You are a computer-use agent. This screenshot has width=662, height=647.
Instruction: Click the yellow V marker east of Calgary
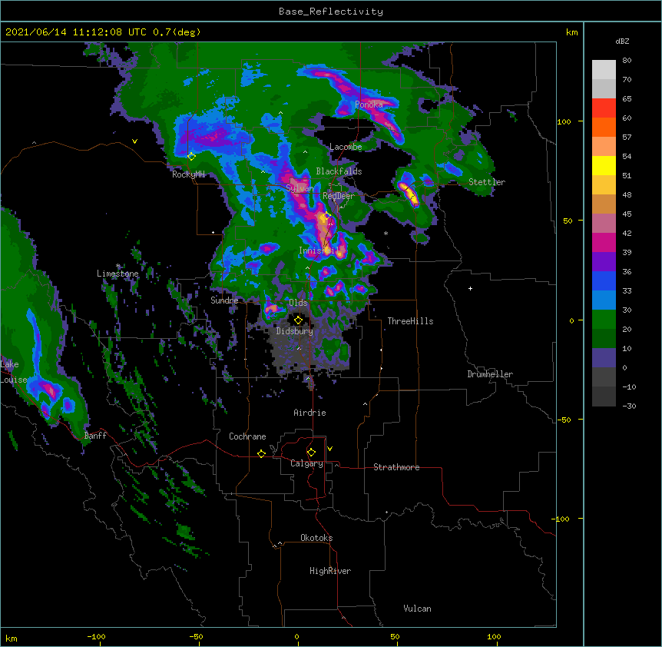point(329,449)
